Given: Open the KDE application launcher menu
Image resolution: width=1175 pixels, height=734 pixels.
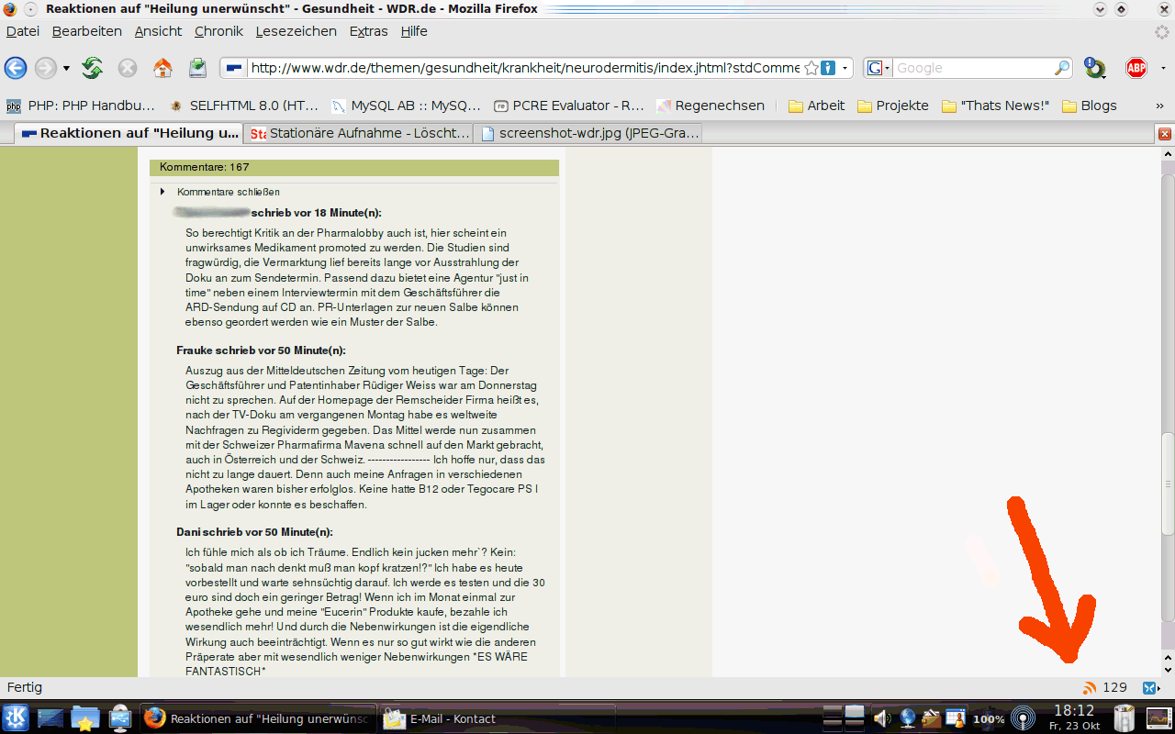Looking at the screenshot, I should click(x=16, y=718).
